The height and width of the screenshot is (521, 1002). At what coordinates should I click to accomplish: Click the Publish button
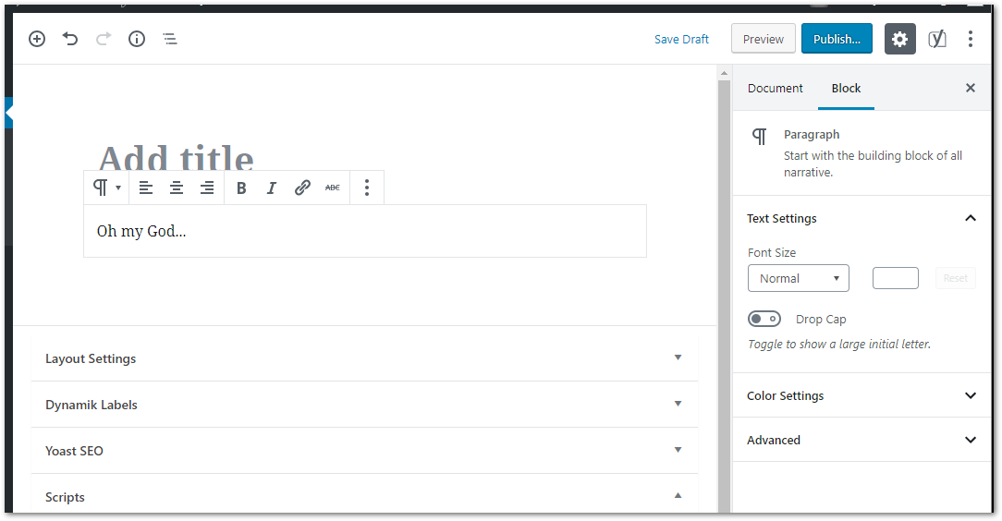pos(837,39)
